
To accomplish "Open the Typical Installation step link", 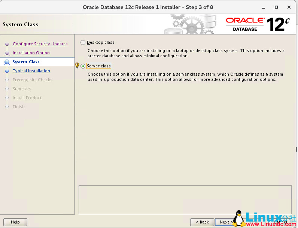I will 31,71.
